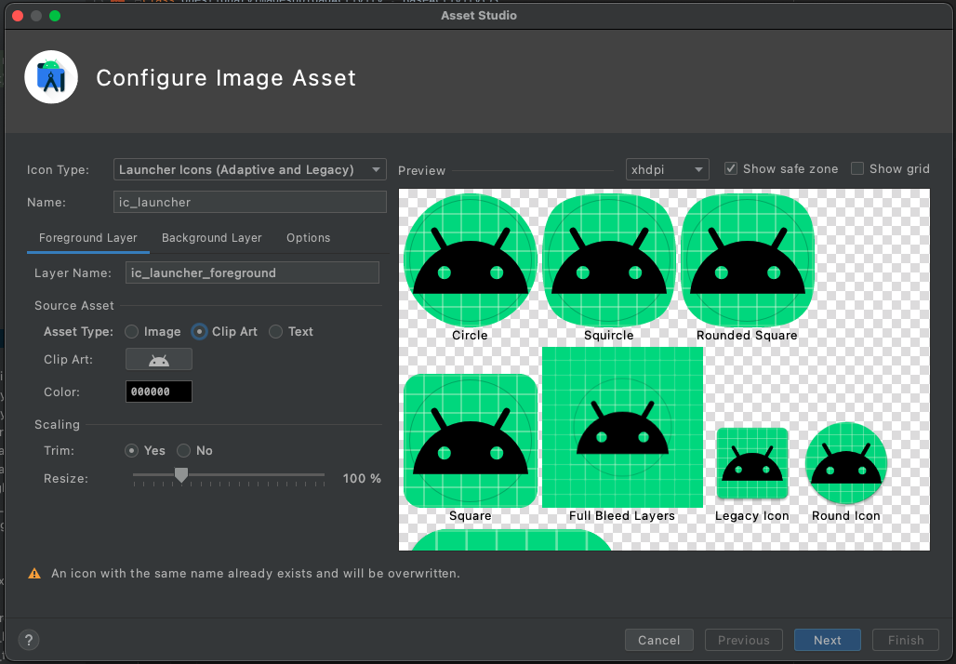Choose Image asset type radio button

click(x=132, y=332)
